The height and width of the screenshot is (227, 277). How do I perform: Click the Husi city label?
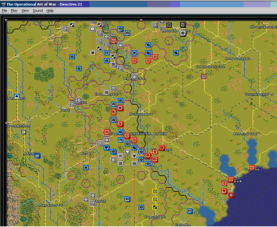pos(86,154)
